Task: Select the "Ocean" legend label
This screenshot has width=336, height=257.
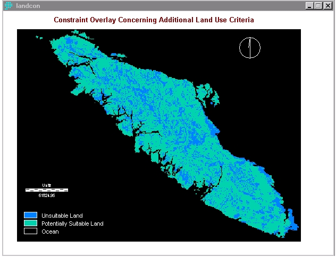Action: (50, 232)
